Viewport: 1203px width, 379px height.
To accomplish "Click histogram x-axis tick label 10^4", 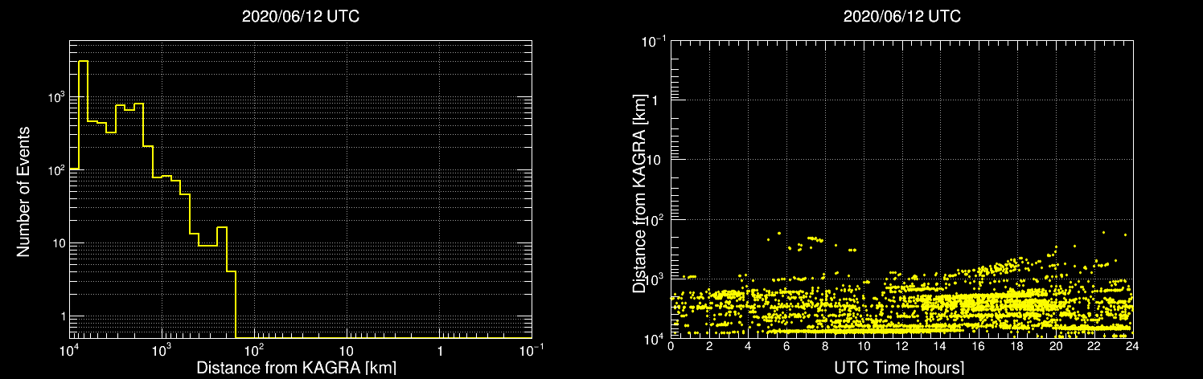I will click(69, 349).
